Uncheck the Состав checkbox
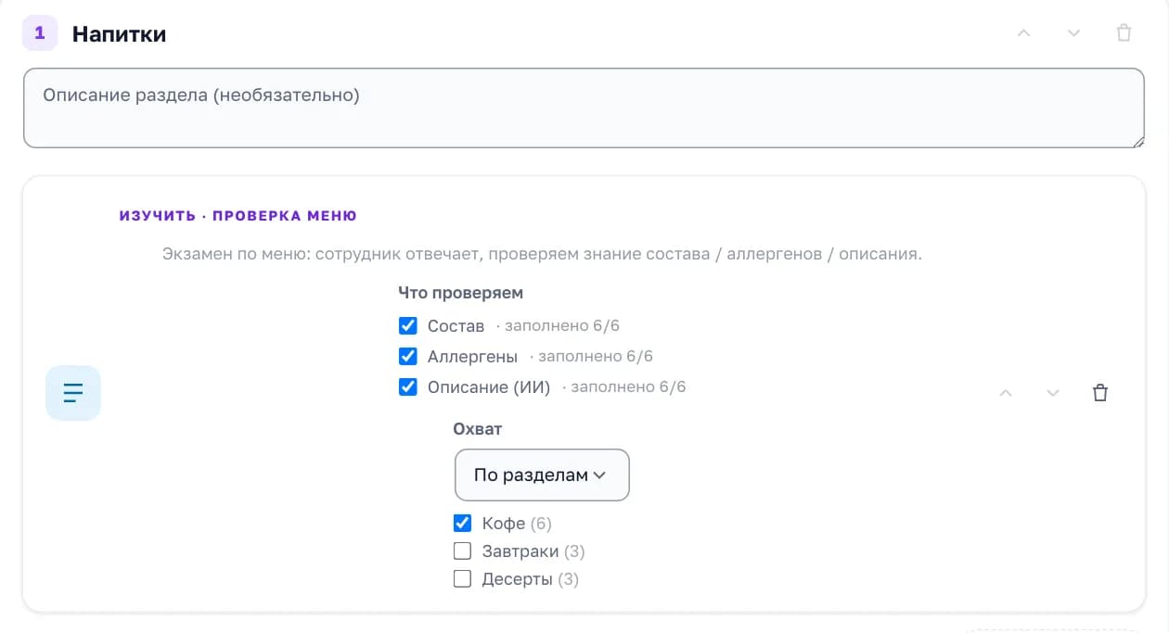1169x633 pixels. pyautogui.click(x=407, y=326)
